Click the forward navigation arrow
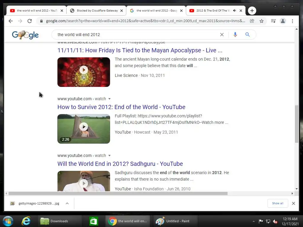Screen dimensions: 303x227 (20, 21)
